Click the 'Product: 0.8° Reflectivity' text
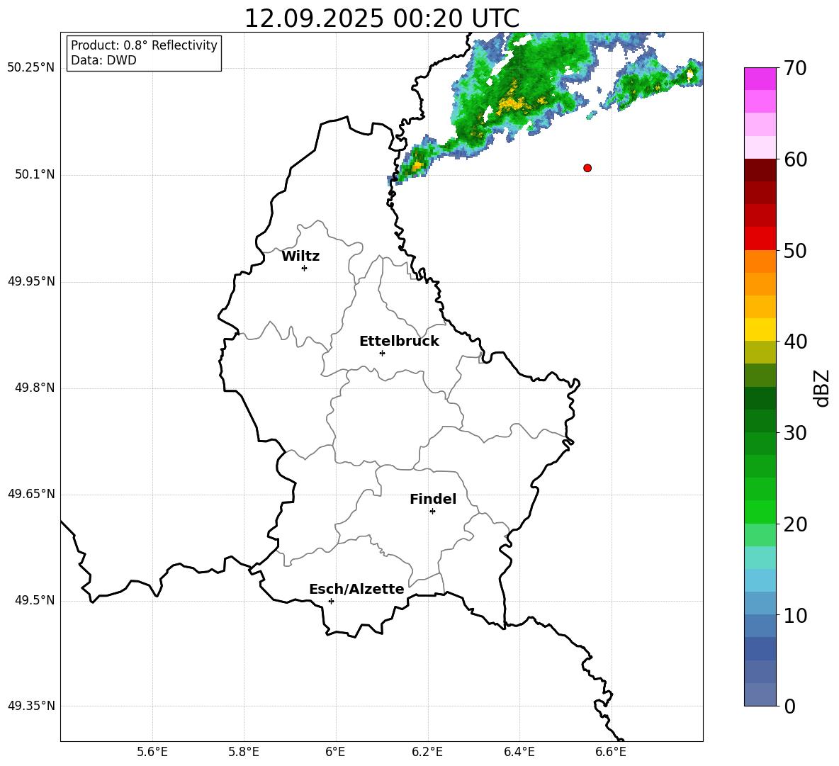Image resolution: width=839 pixels, height=766 pixels. 144,45
